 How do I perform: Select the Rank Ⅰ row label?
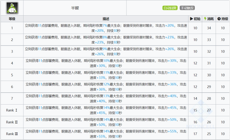(x=12, y=110)
